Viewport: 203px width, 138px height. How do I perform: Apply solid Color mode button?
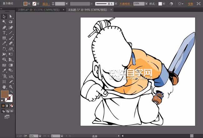[3, 106]
